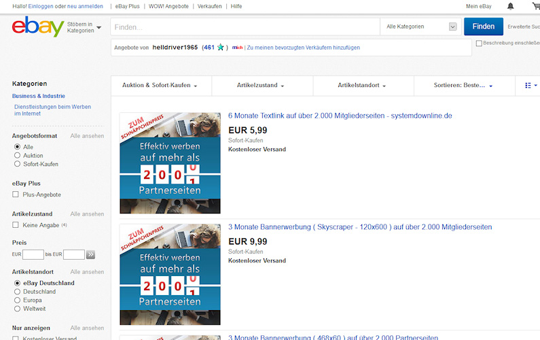Open Auktion & Sofort-Kaufen filter dropdown

click(160, 85)
